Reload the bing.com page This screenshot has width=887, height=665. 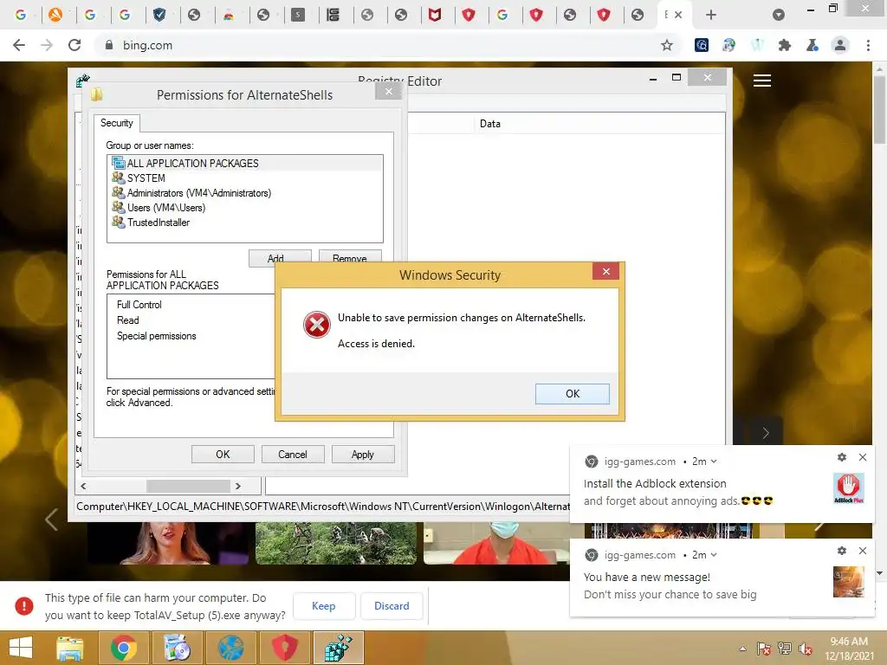(74, 45)
